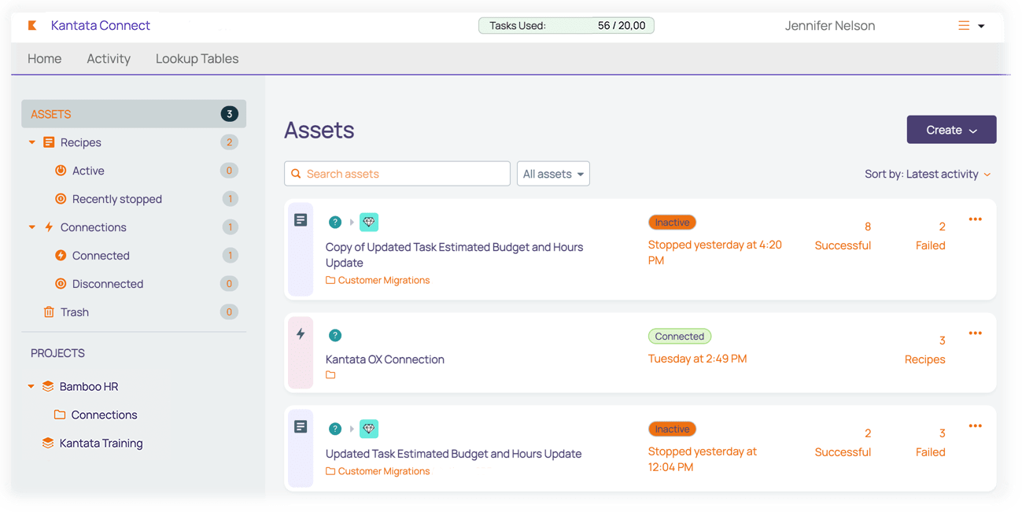Click the Recently stopped icon

[x=61, y=199]
